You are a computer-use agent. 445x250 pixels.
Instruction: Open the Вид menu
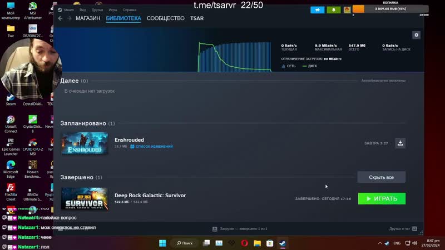(x=82, y=10)
